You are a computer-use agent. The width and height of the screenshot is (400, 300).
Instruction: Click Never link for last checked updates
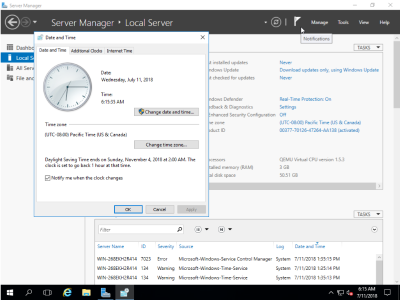click(x=285, y=78)
